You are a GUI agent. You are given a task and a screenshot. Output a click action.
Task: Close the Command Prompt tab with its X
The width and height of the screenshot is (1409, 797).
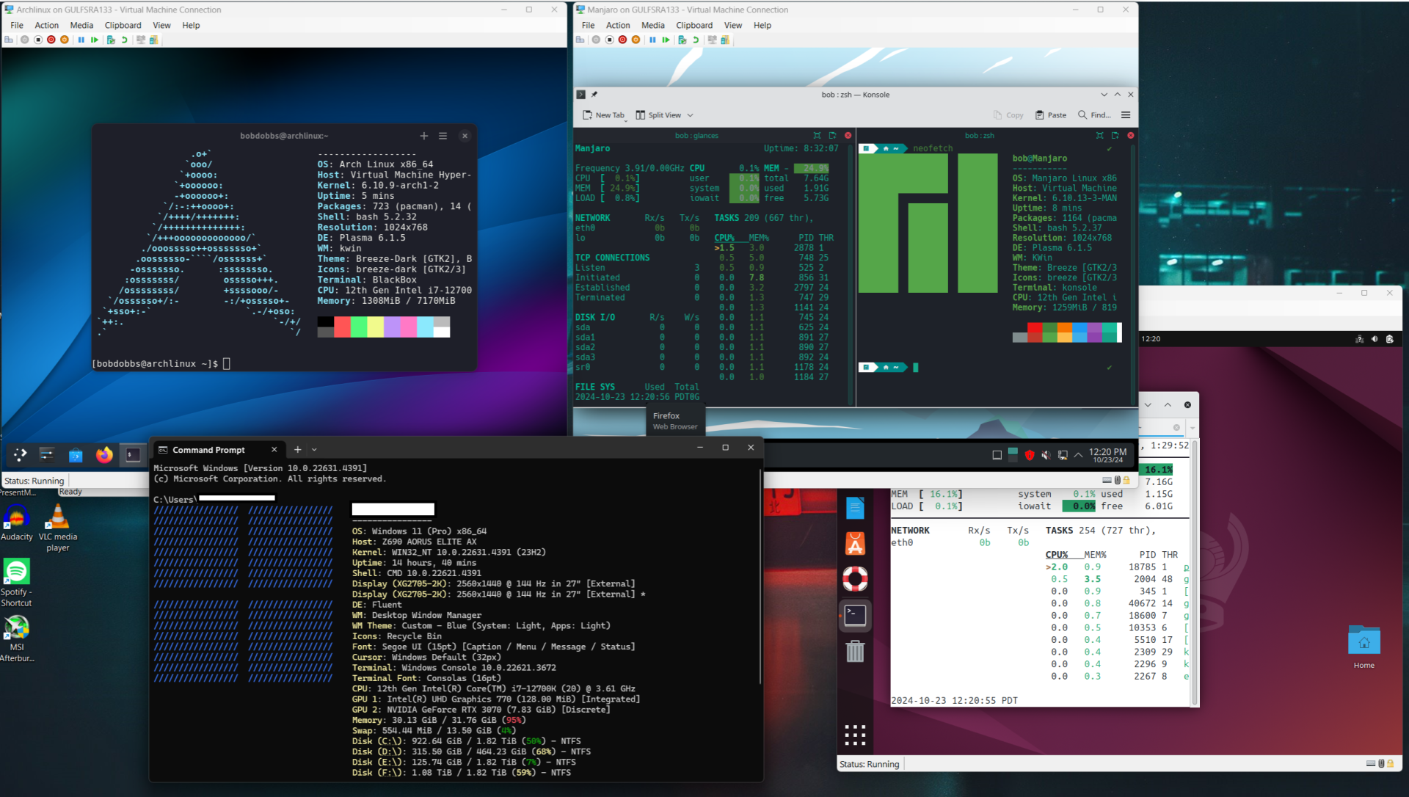point(274,450)
